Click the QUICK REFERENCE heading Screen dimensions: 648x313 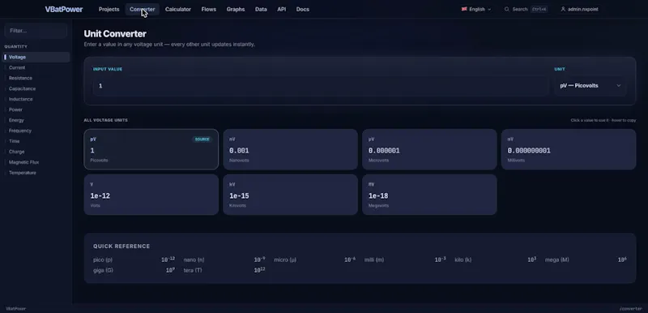[122, 246]
